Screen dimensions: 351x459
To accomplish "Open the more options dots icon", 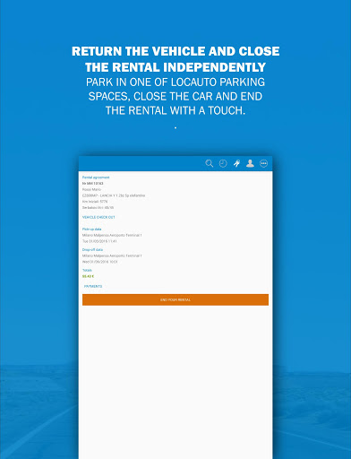I will [264, 163].
